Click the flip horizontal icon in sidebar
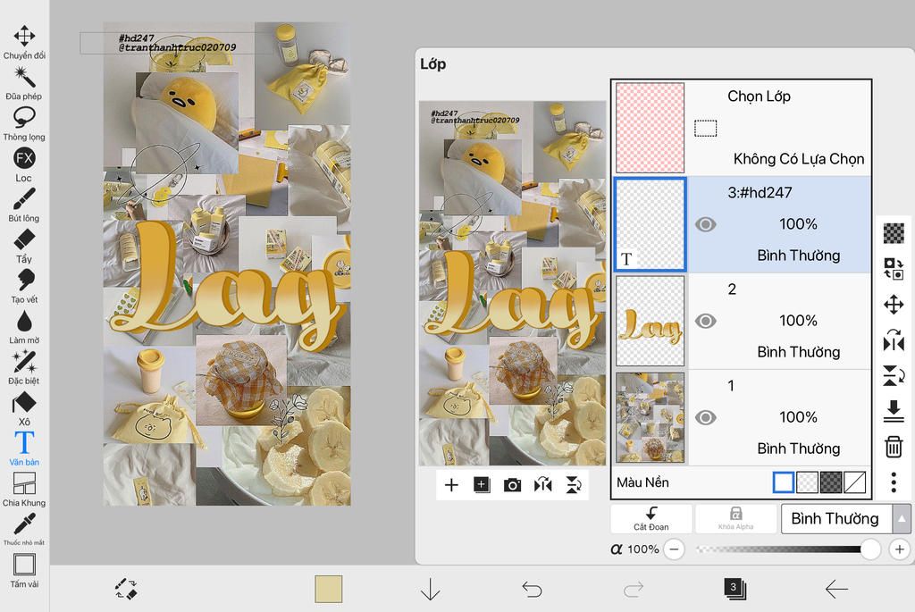Viewport: 915px width, 612px height. (894, 340)
